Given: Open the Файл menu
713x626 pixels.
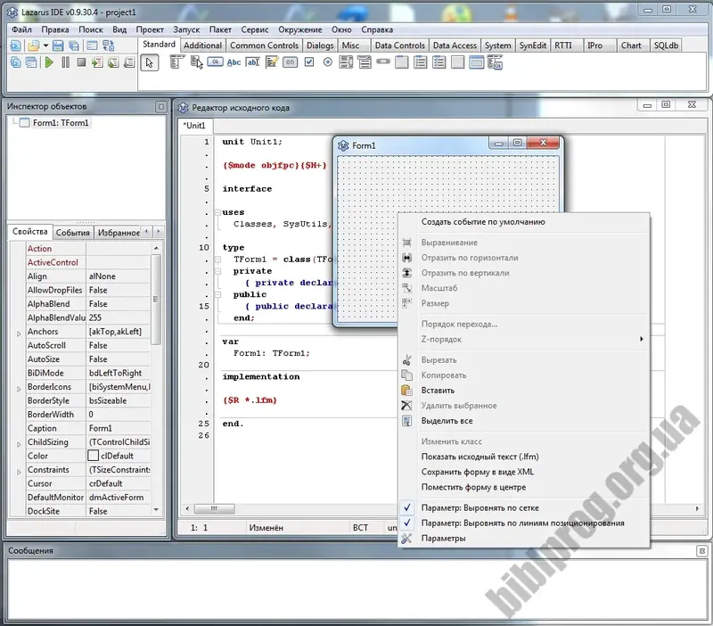Looking at the screenshot, I should 21,29.
